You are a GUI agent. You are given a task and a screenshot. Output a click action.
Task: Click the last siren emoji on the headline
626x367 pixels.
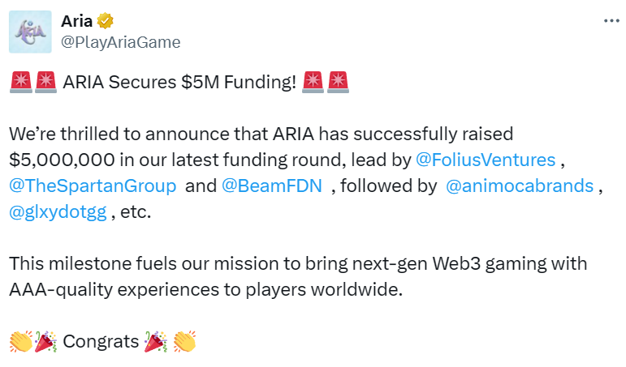pyautogui.click(x=338, y=82)
